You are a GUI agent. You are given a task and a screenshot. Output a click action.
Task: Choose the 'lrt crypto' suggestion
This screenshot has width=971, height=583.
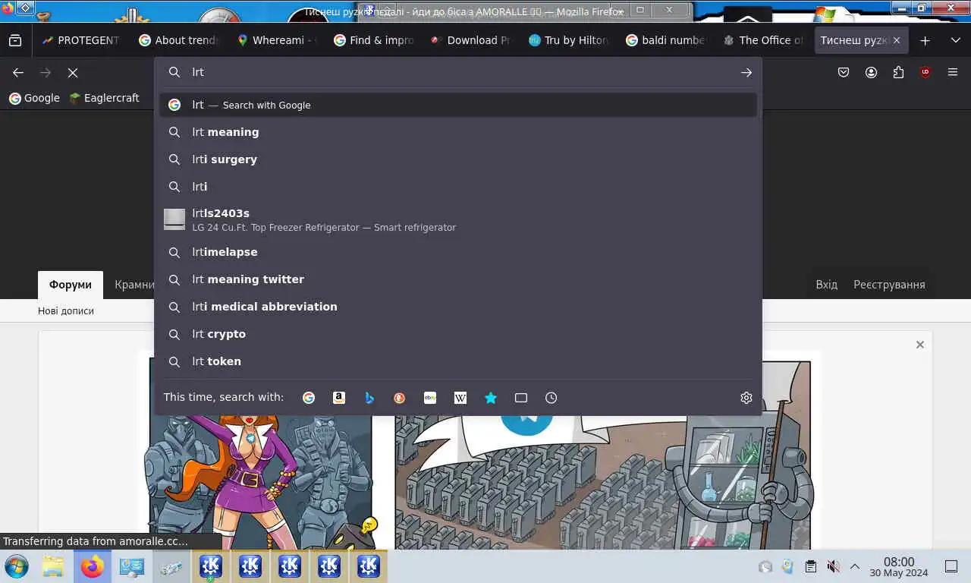458,334
